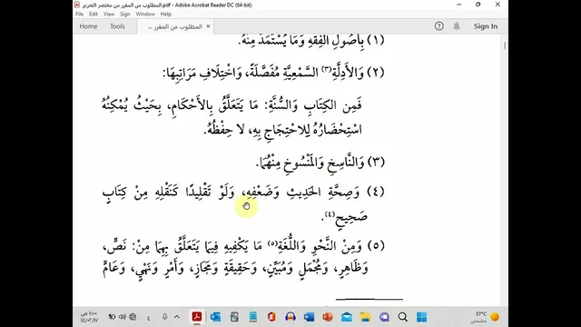The height and width of the screenshot is (327, 581).
Task: Open the Office app from taskbar
Action: coord(271,317)
